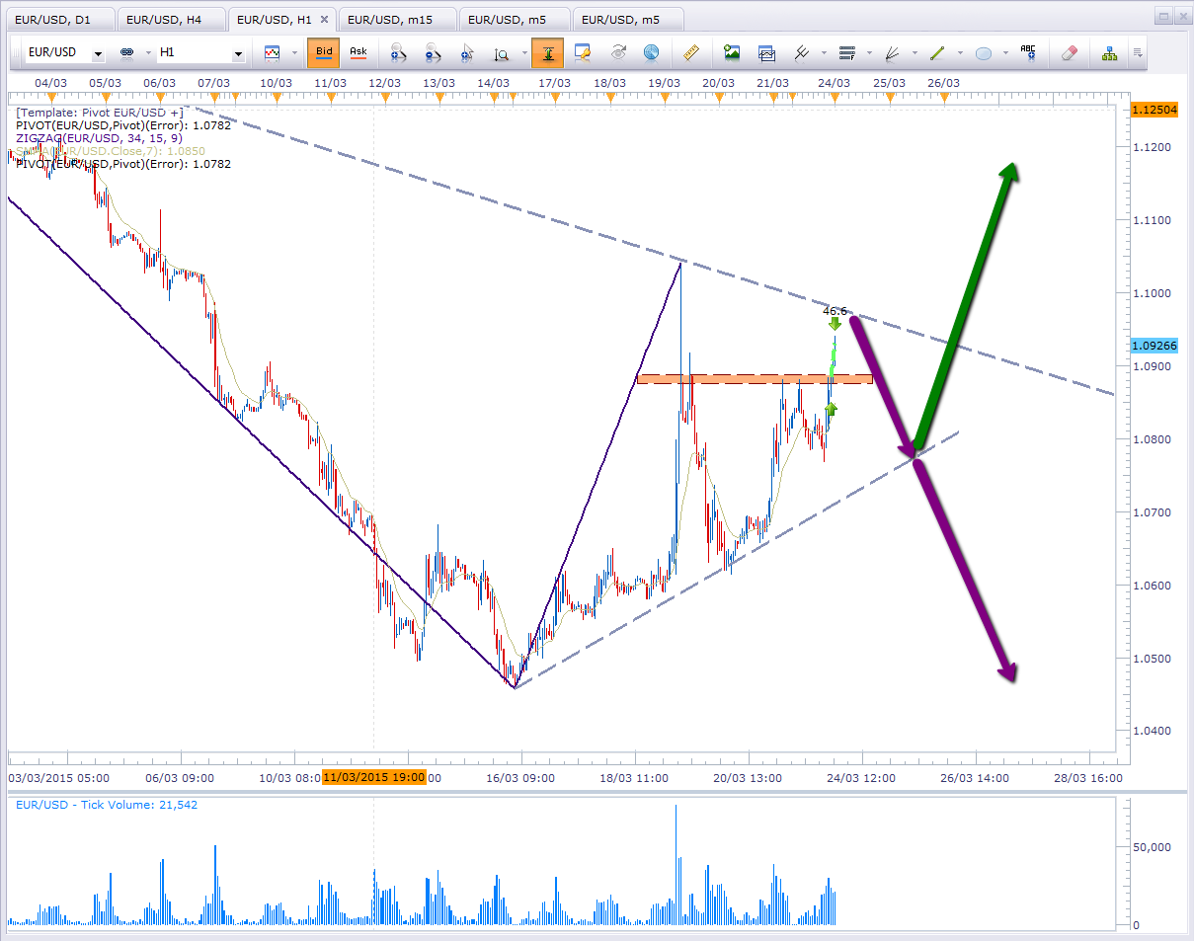Click the Tick Volume: 21,542 label
Viewport: 1194px width, 941px height.
(x=107, y=805)
